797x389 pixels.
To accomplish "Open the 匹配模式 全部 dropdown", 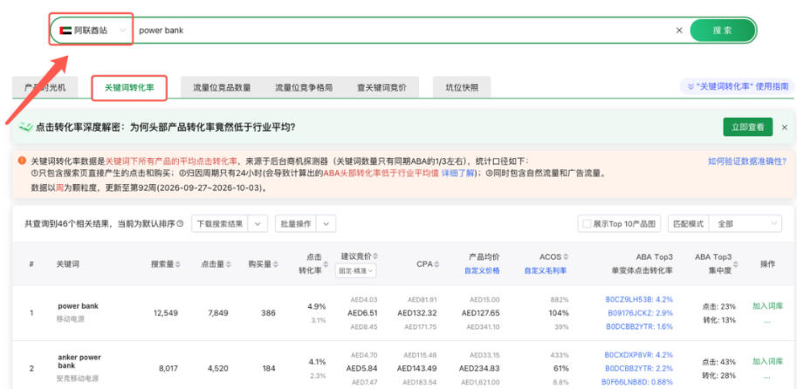I will pyautogui.click(x=745, y=223).
